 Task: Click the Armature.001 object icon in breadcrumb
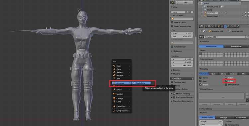(x=210, y=31)
